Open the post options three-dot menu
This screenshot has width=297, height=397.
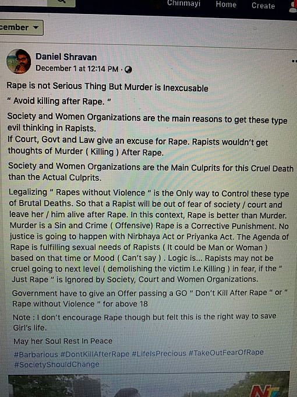point(294,61)
